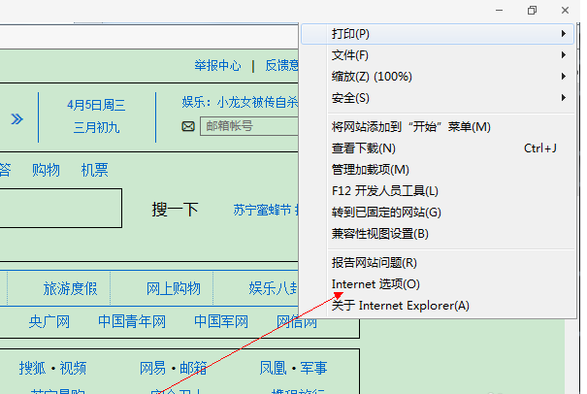Open 兼容性视图设置(B)
This screenshot has height=394, width=587.
[438, 234]
